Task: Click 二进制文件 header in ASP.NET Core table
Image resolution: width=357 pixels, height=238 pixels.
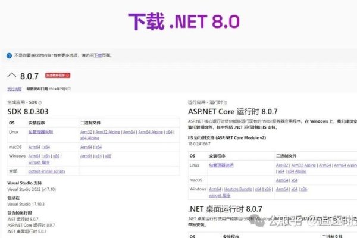Action: click(286, 156)
